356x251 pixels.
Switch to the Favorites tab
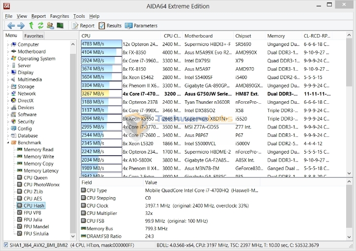coord(34,36)
